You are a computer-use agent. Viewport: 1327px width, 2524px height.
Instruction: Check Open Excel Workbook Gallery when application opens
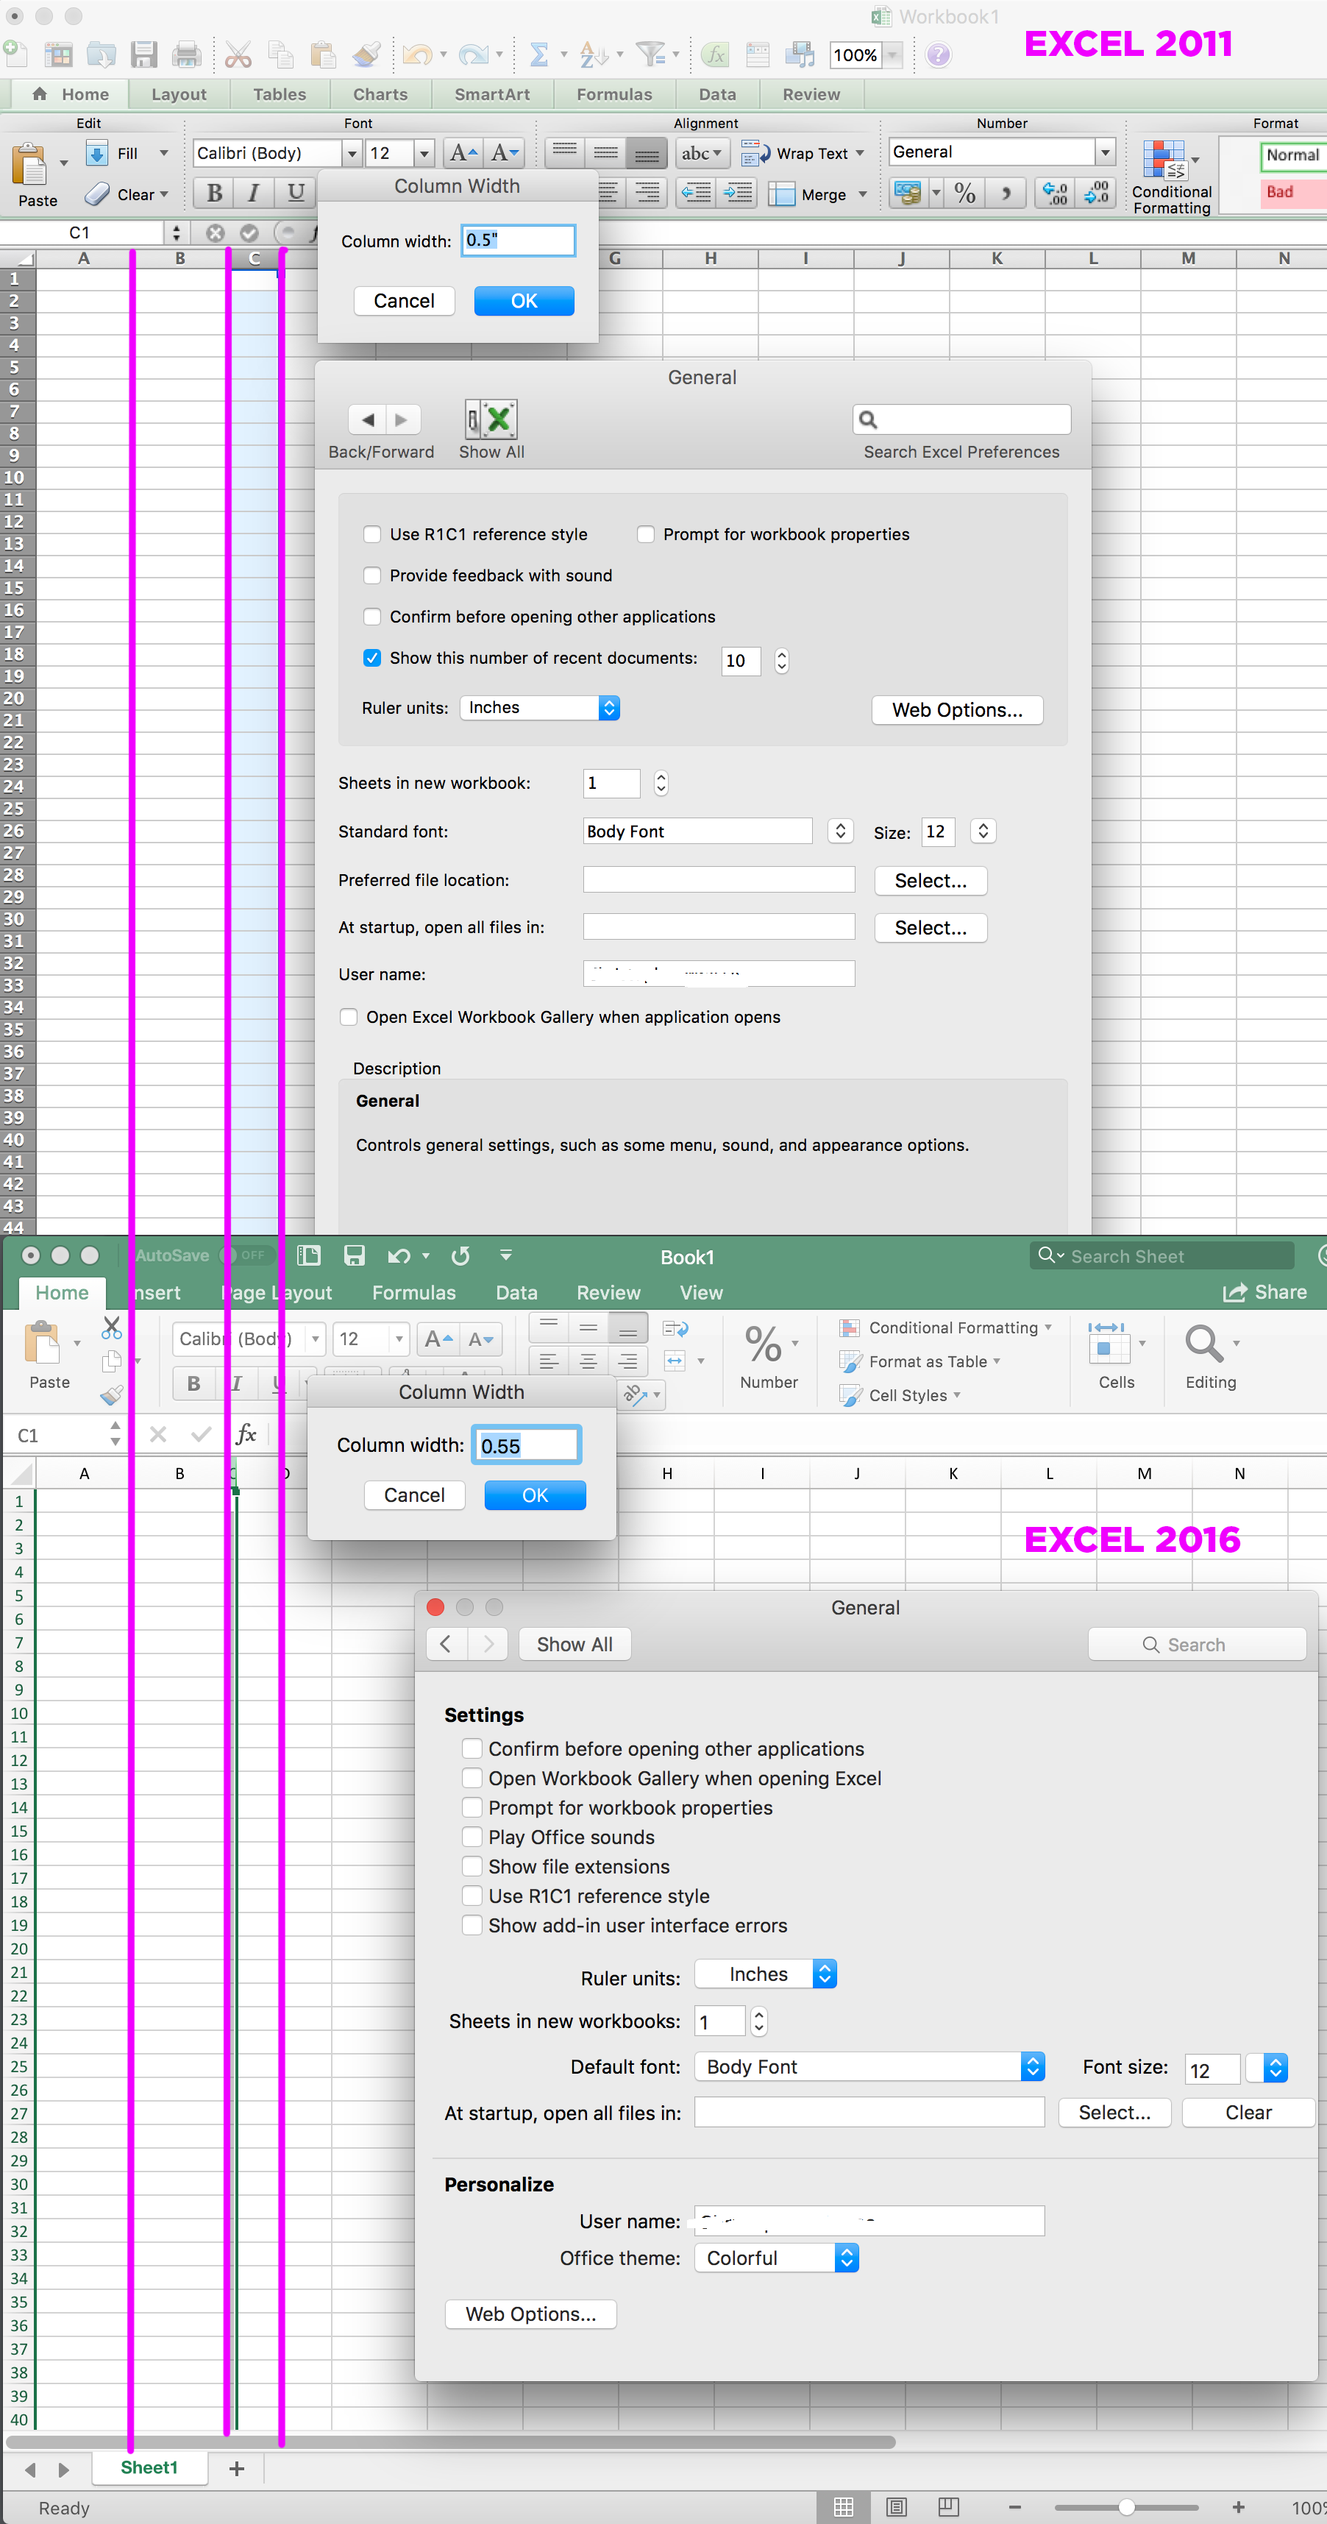click(349, 1017)
